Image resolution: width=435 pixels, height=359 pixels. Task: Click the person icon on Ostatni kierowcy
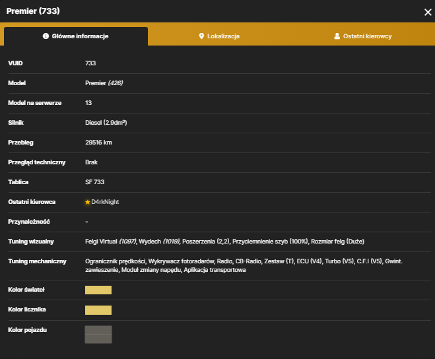click(337, 36)
